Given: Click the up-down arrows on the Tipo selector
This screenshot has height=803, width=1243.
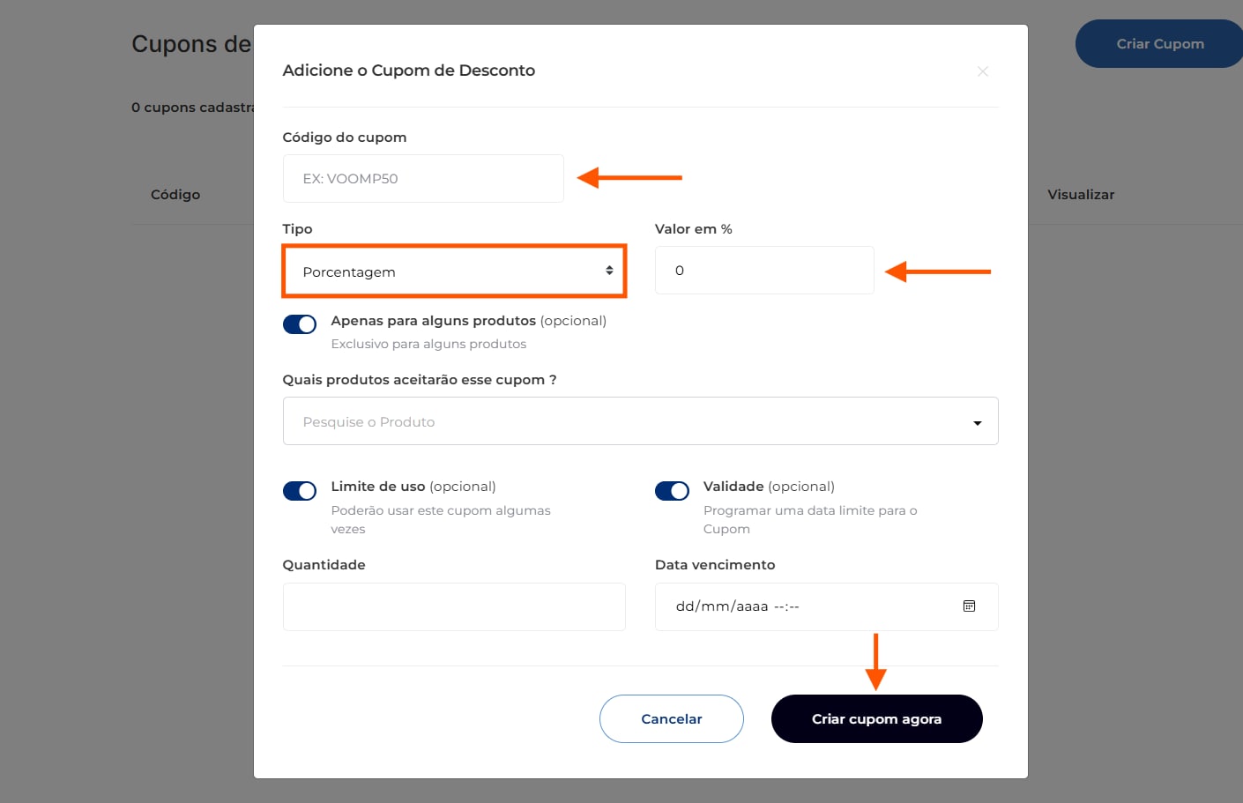Looking at the screenshot, I should (609, 271).
